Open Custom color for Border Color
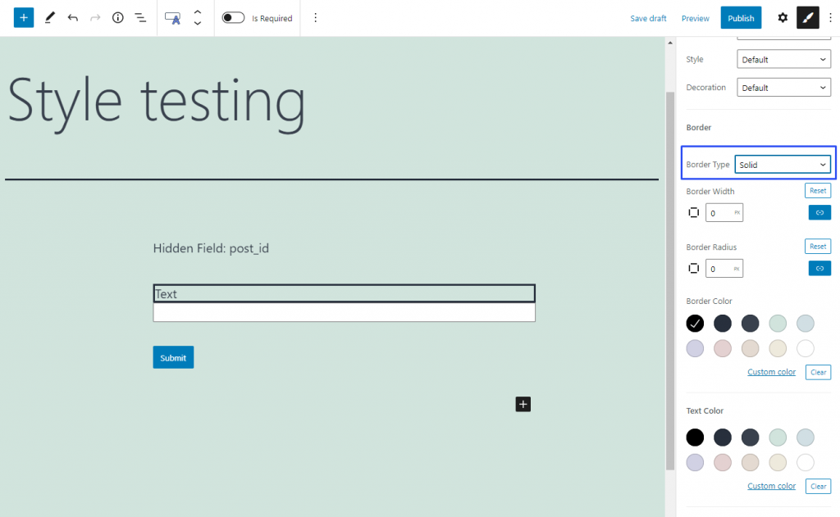This screenshot has height=517, width=840. click(x=771, y=372)
